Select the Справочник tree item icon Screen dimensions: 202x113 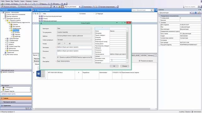(x=5, y=52)
